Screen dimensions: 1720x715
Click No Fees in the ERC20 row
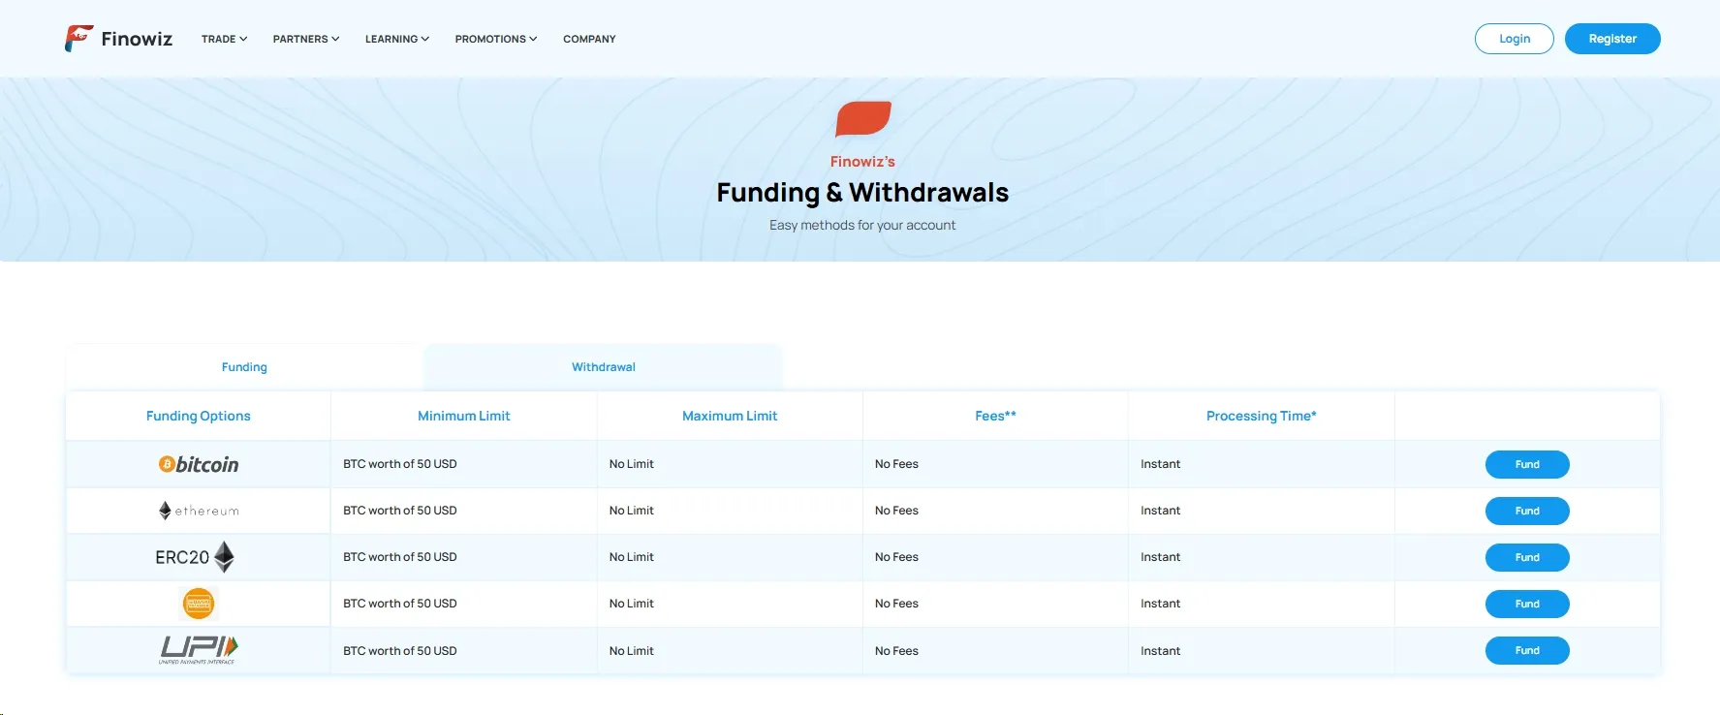tap(896, 557)
